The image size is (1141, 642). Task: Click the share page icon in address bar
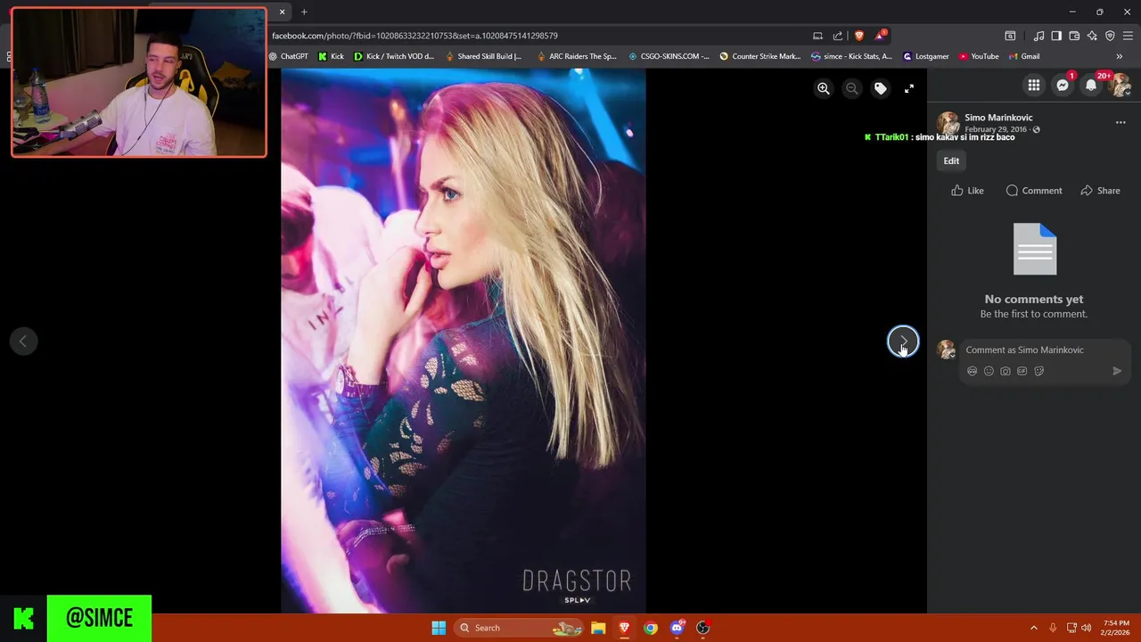[838, 36]
